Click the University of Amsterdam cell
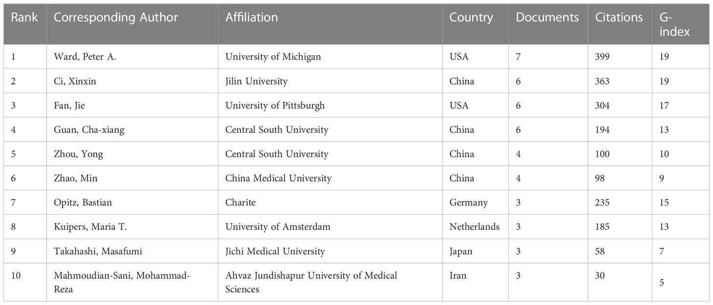 click(278, 227)
